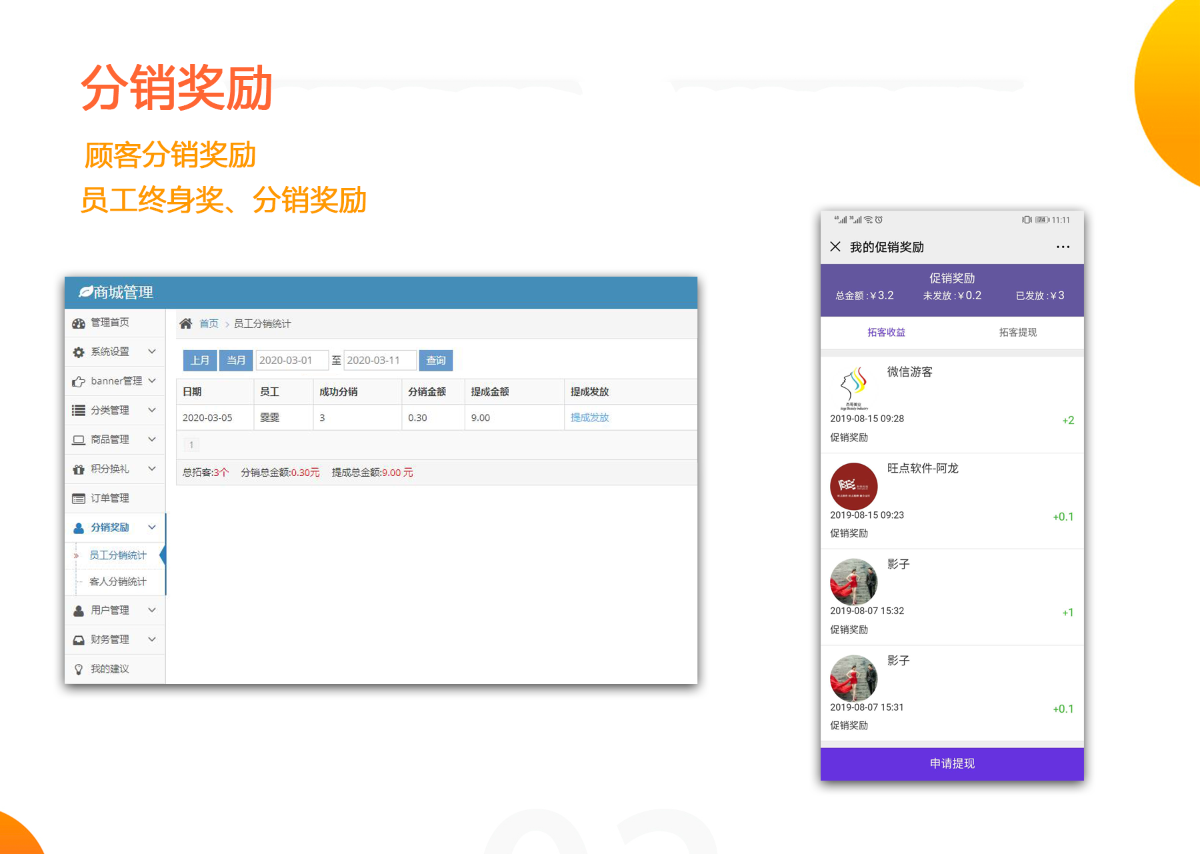Select 管理首页 menu item
This screenshot has width=1200, height=854.
pyautogui.click(x=115, y=323)
